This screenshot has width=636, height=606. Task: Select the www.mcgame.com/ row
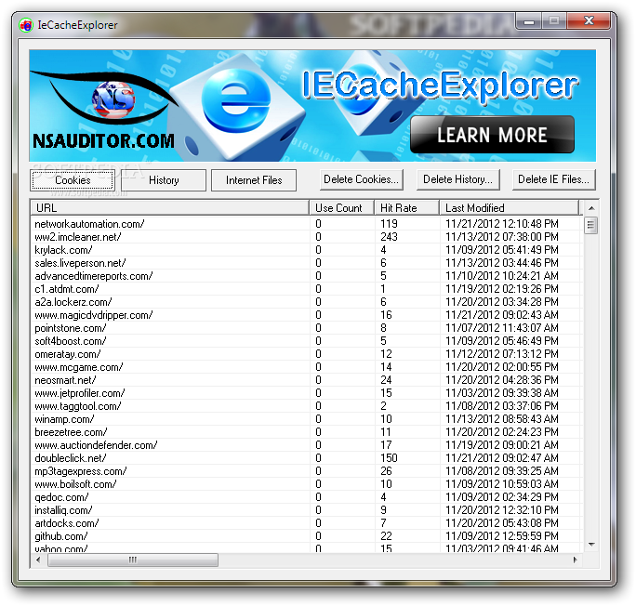click(307, 367)
